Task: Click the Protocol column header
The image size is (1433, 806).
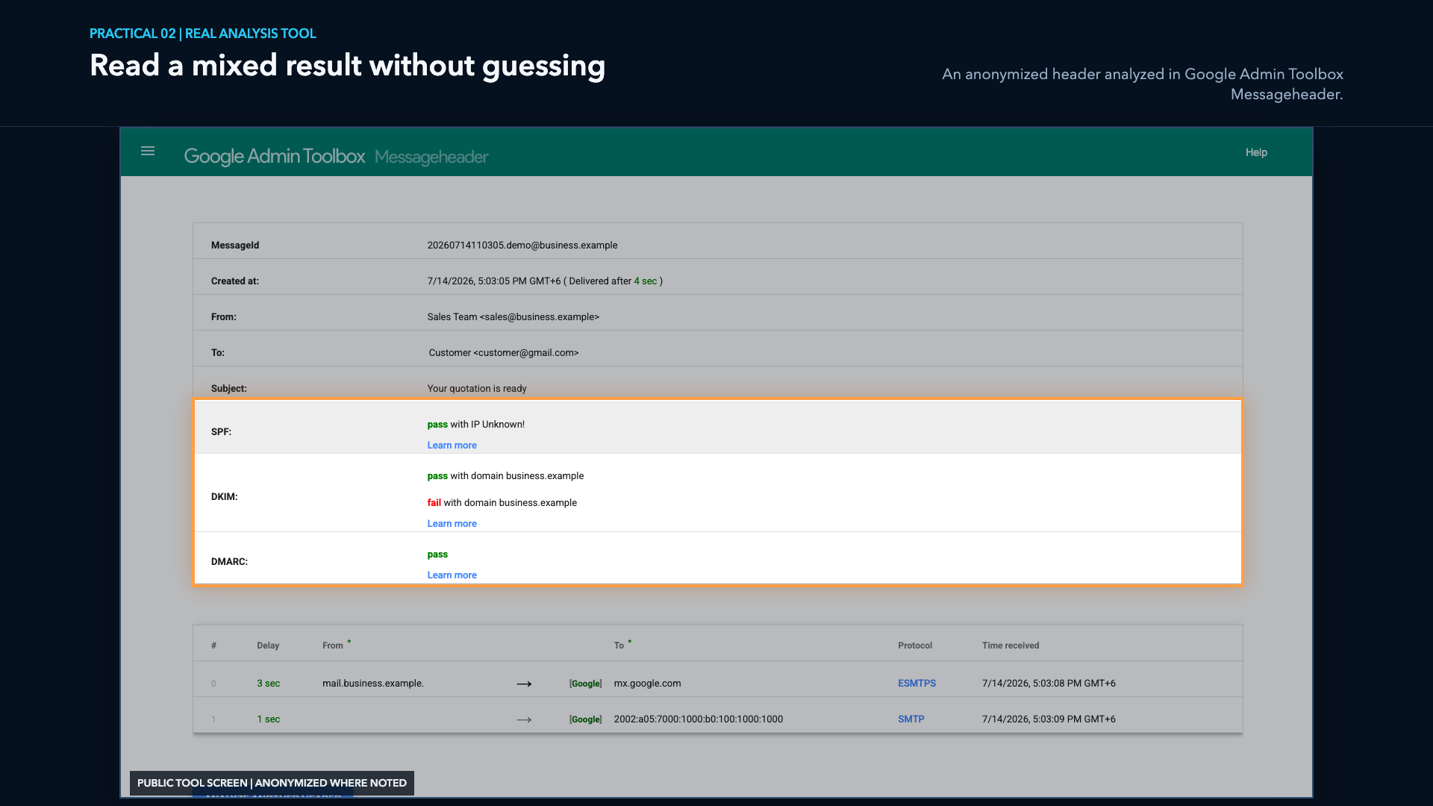Action: 915,646
